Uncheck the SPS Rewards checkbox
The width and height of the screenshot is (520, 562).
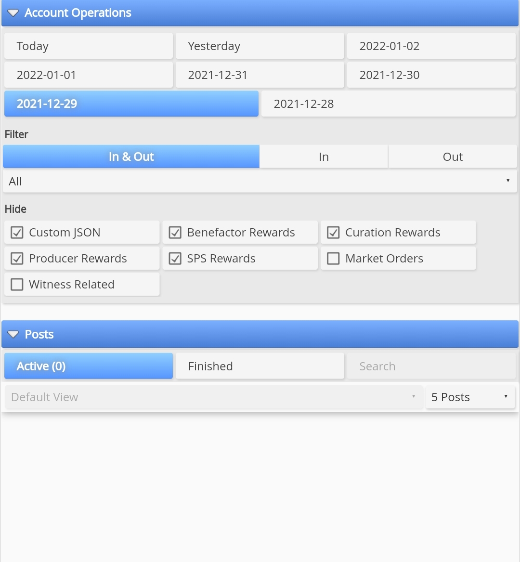(x=175, y=259)
